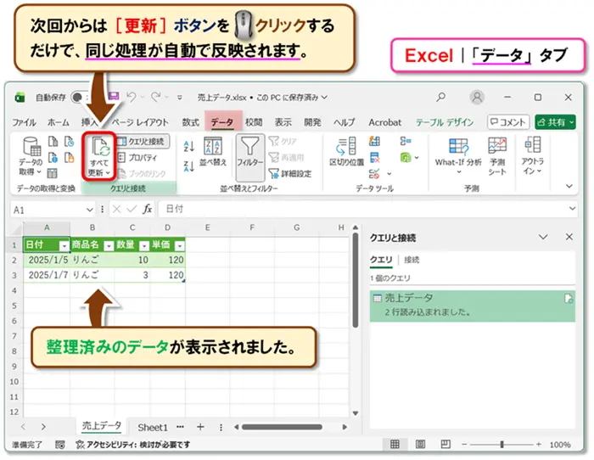Click Clear filter (クリア)
Image resolution: width=594 pixels, height=460 pixels.
point(283,142)
